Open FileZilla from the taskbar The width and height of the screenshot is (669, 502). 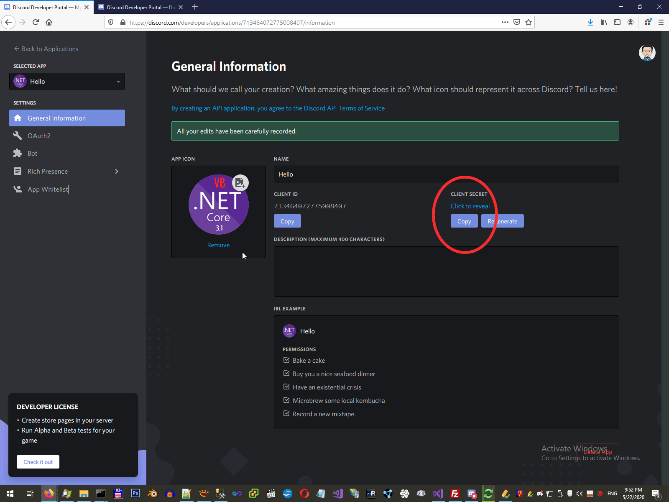point(455,494)
